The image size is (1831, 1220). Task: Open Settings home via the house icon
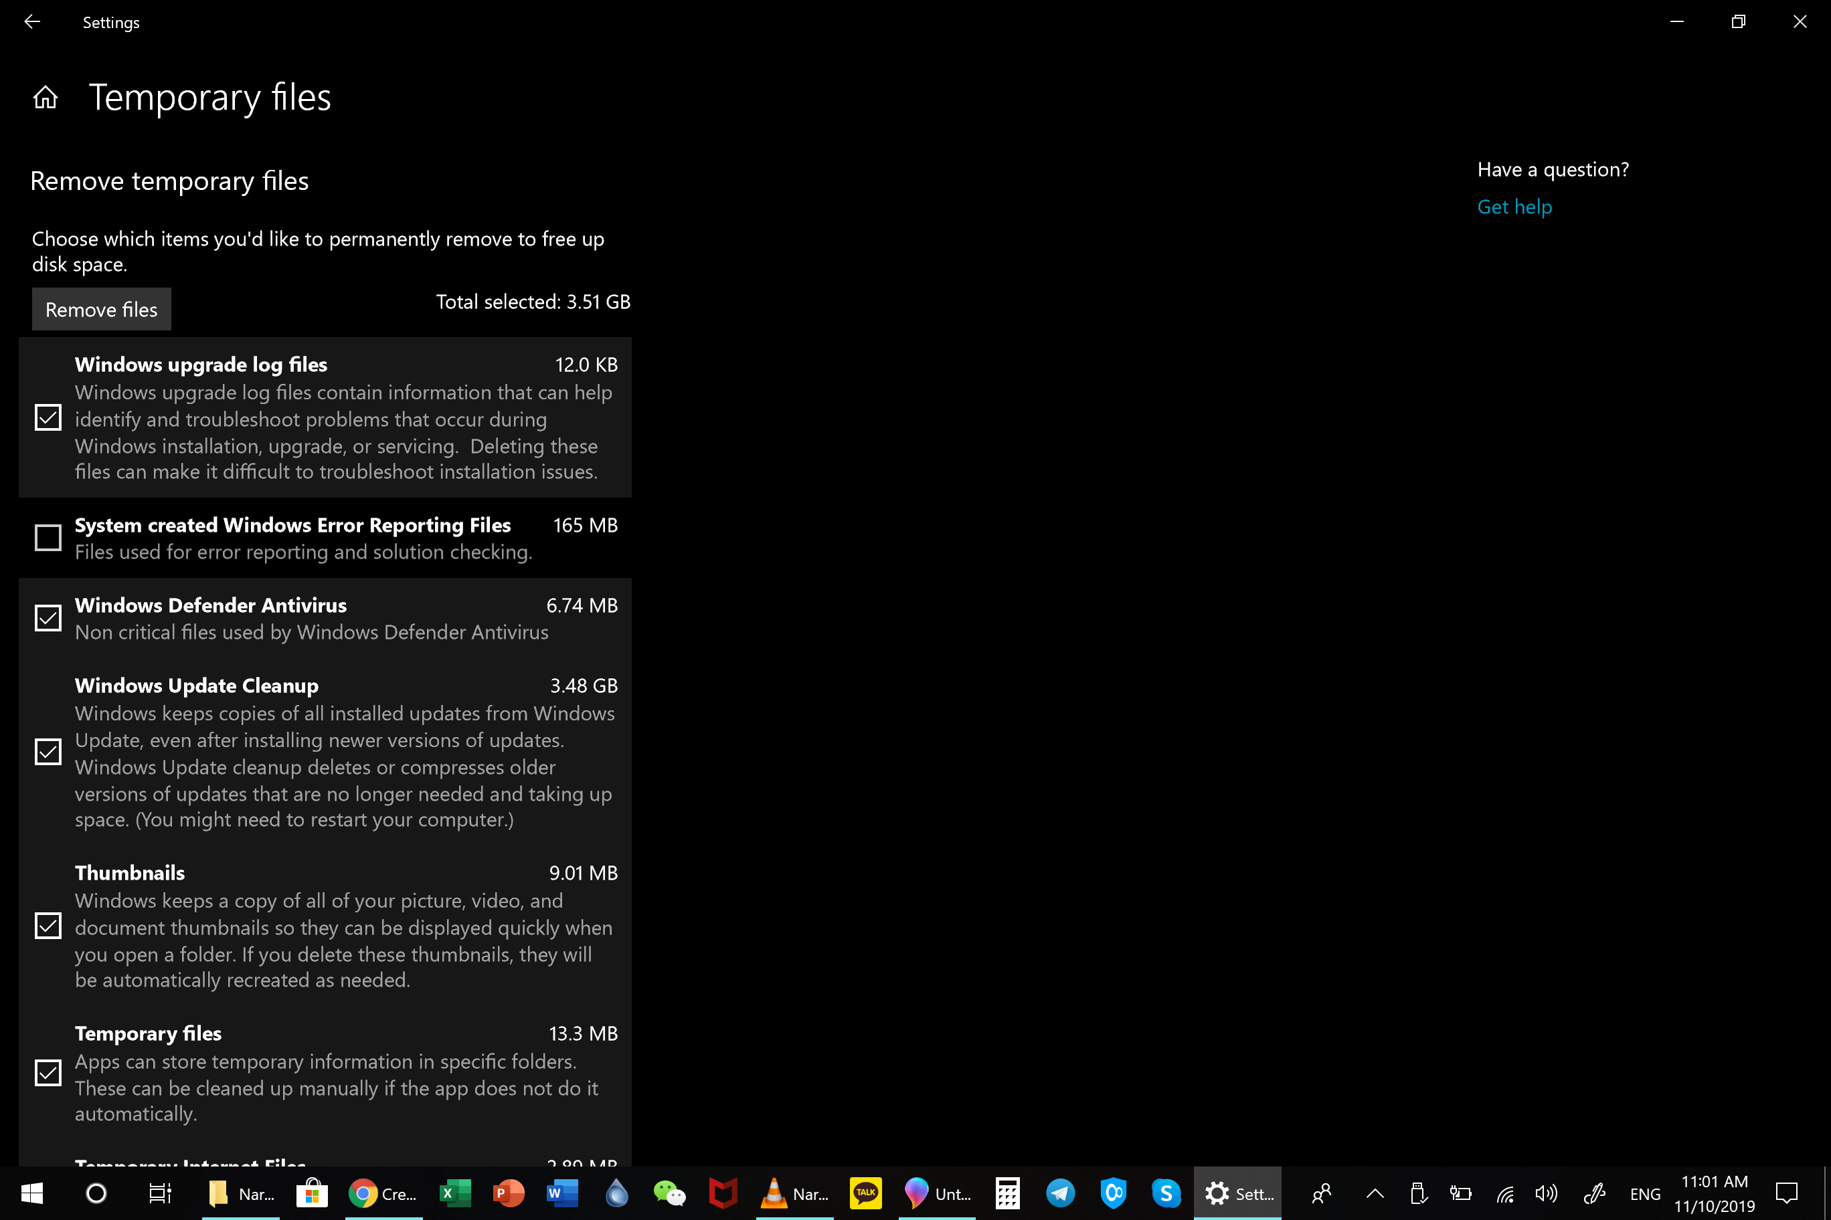coord(45,97)
